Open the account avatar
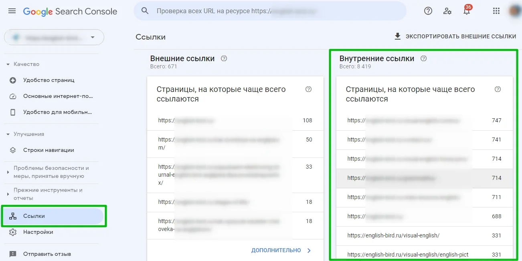Screen dimensions: 522x261 tap(515, 11)
